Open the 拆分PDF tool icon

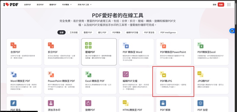click(x=51, y=45)
